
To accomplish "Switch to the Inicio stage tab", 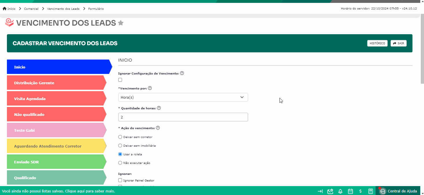I will coord(59,67).
